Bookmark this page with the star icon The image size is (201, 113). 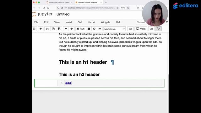click(x=128, y=8)
